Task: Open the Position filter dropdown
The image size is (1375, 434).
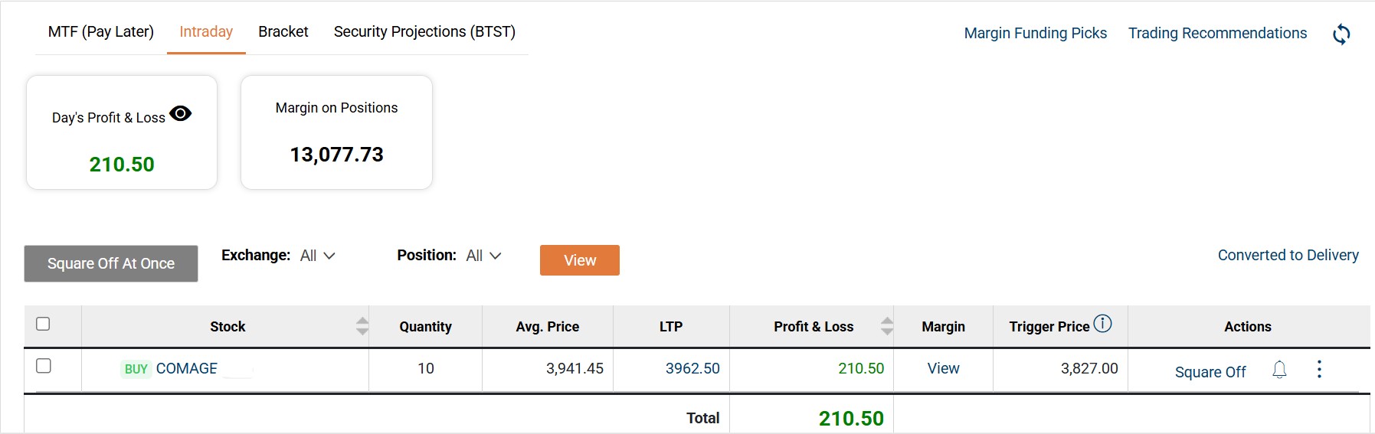Action: pos(483,256)
